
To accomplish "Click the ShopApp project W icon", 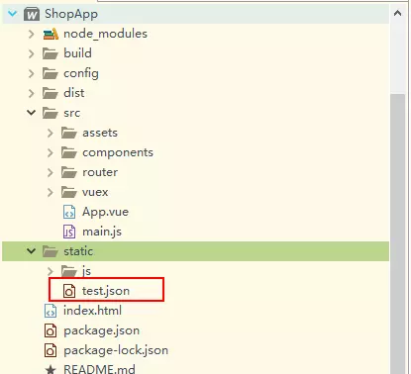I will tap(32, 14).
